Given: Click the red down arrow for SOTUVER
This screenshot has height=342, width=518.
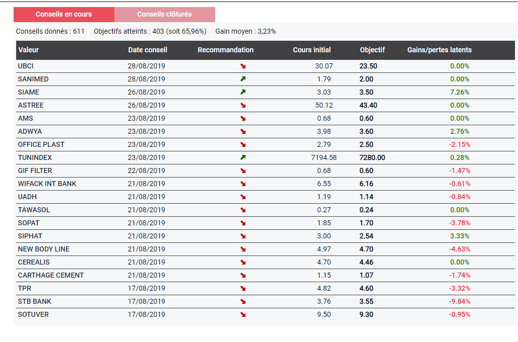Looking at the screenshot, I should tap(243, 315).
